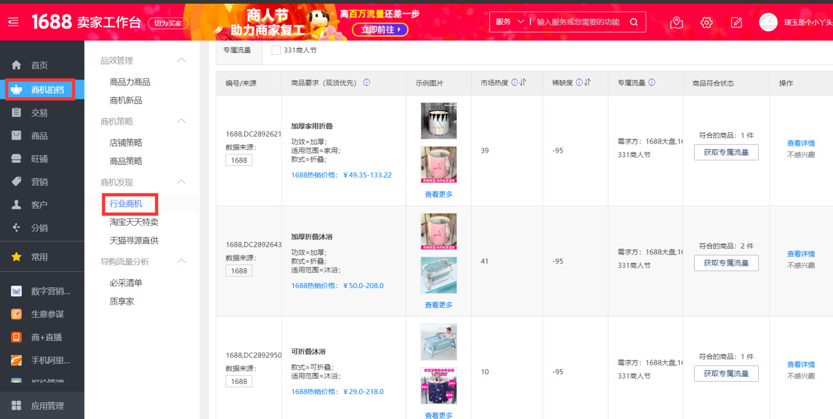
Task: Open the settings gear icon in header
Action: [x=706, y=22]
